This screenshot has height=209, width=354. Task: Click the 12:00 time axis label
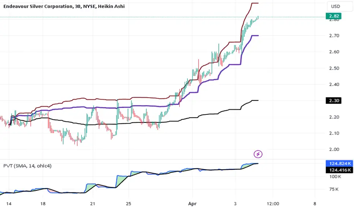pos(273,204)
